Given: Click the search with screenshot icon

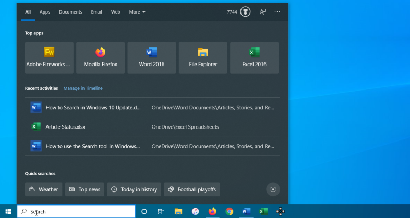Looking at the screenshot, I should tap(273, 189).
